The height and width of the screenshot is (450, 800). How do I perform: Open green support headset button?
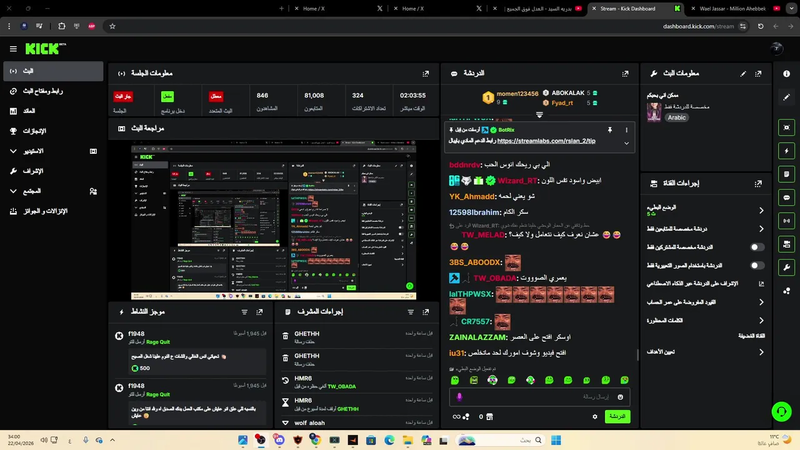coord(781,411)
